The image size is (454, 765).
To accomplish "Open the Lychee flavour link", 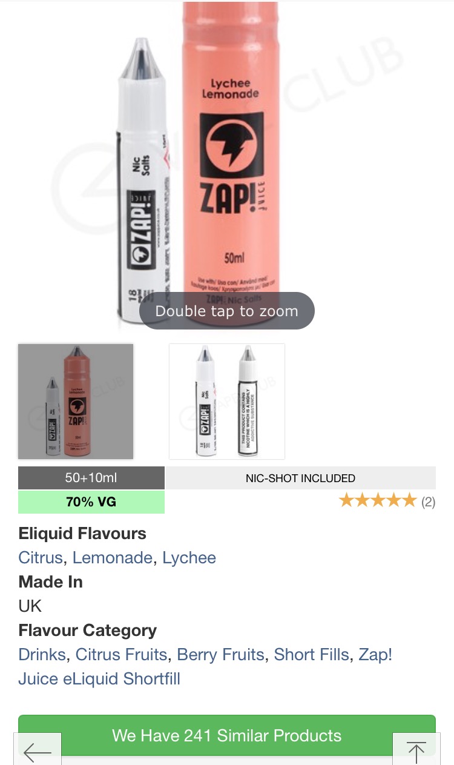I will pos(189,557).
